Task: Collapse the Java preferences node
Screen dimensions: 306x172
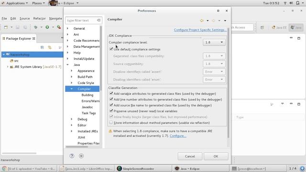Action: [x=68, y=65]
